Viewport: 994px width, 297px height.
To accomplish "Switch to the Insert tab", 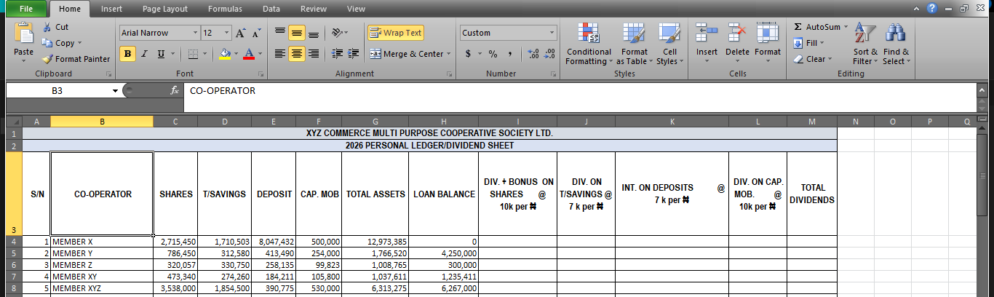I will coord(111,9).
